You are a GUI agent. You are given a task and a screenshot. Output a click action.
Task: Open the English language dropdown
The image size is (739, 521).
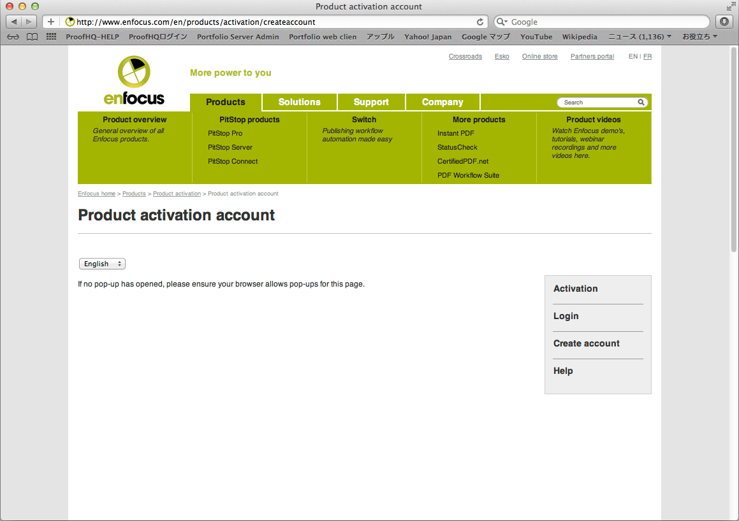coord(102,264)
